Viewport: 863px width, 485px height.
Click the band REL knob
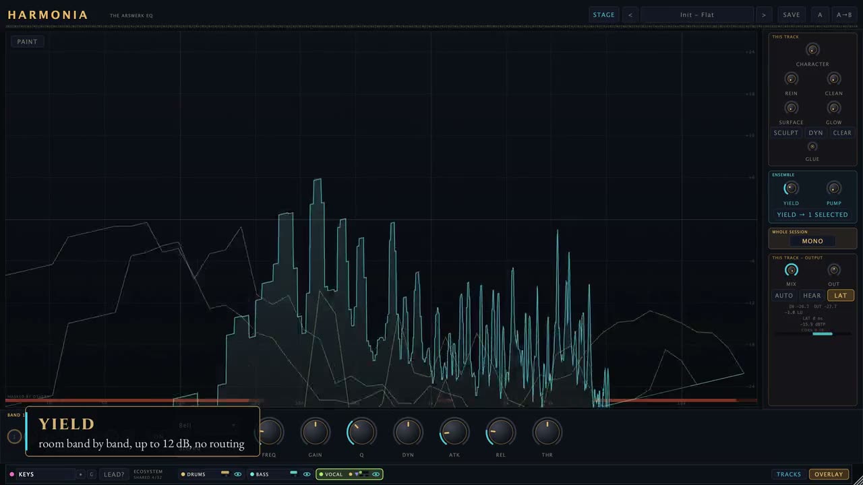point(500,432)
